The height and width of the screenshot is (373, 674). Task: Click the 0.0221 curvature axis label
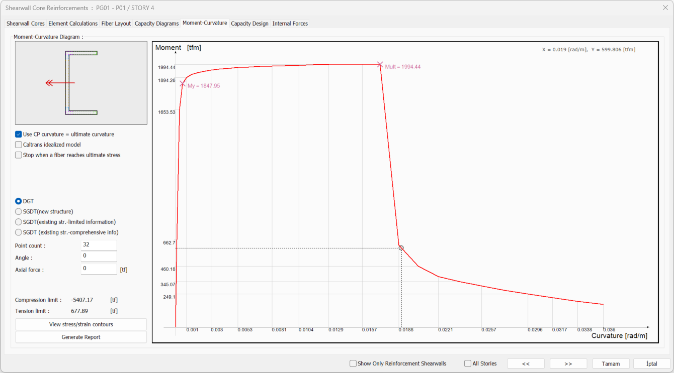446,330
